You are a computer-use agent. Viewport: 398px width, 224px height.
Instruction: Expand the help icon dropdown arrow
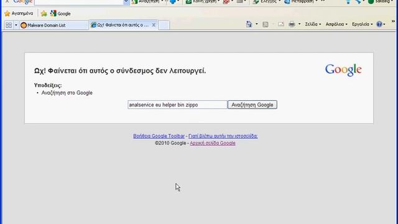(x=384, y=24)
